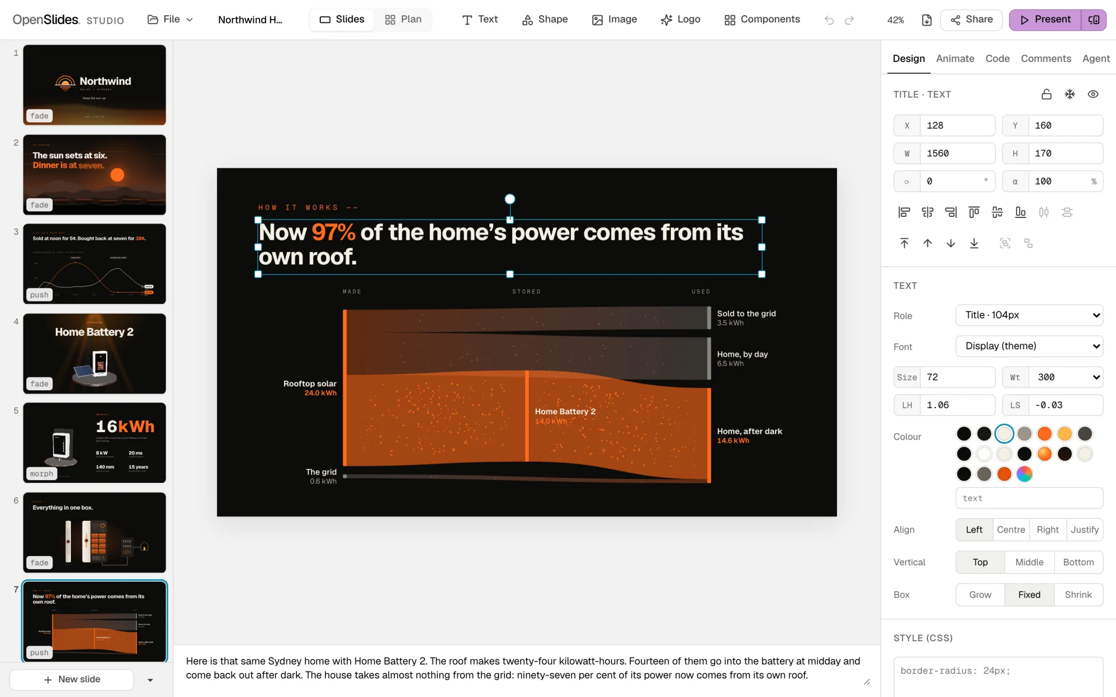Click the Style CSS text area
The height and width of the screenshot is (697, 1116).
998,677
